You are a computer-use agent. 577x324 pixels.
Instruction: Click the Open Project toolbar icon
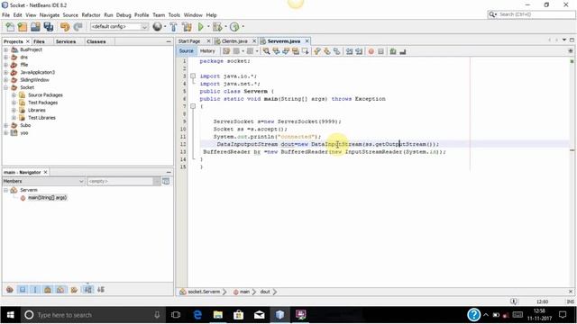point(35,27)
